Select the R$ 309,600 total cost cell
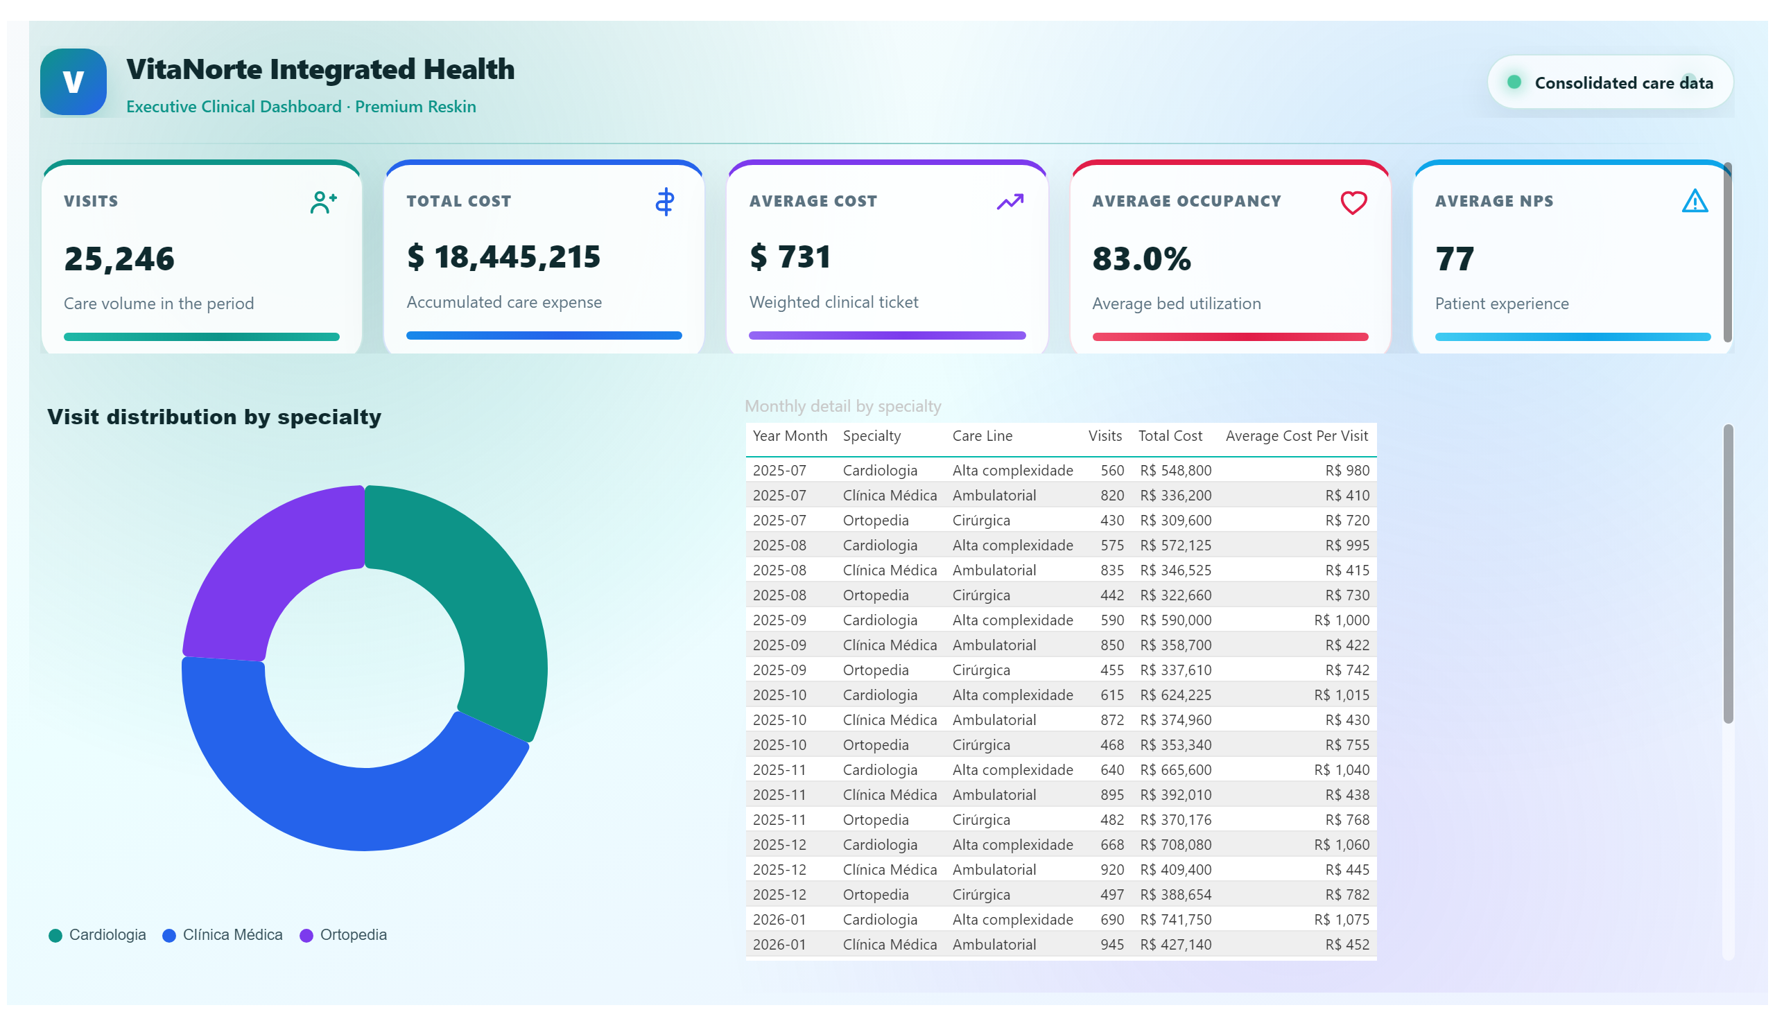1775x1012 pixels. [1176, 521]
